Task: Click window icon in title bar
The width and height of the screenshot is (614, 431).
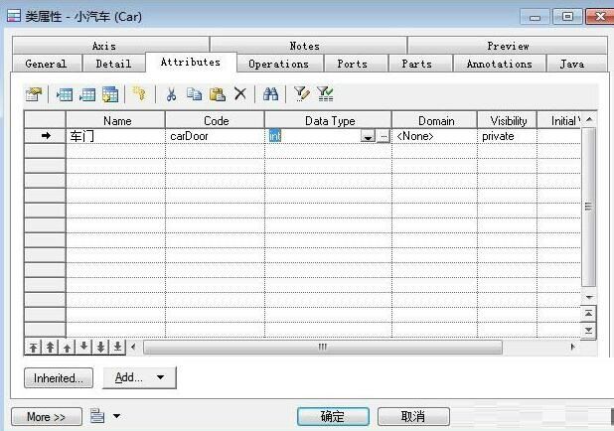Action: [x=14, y=16]
